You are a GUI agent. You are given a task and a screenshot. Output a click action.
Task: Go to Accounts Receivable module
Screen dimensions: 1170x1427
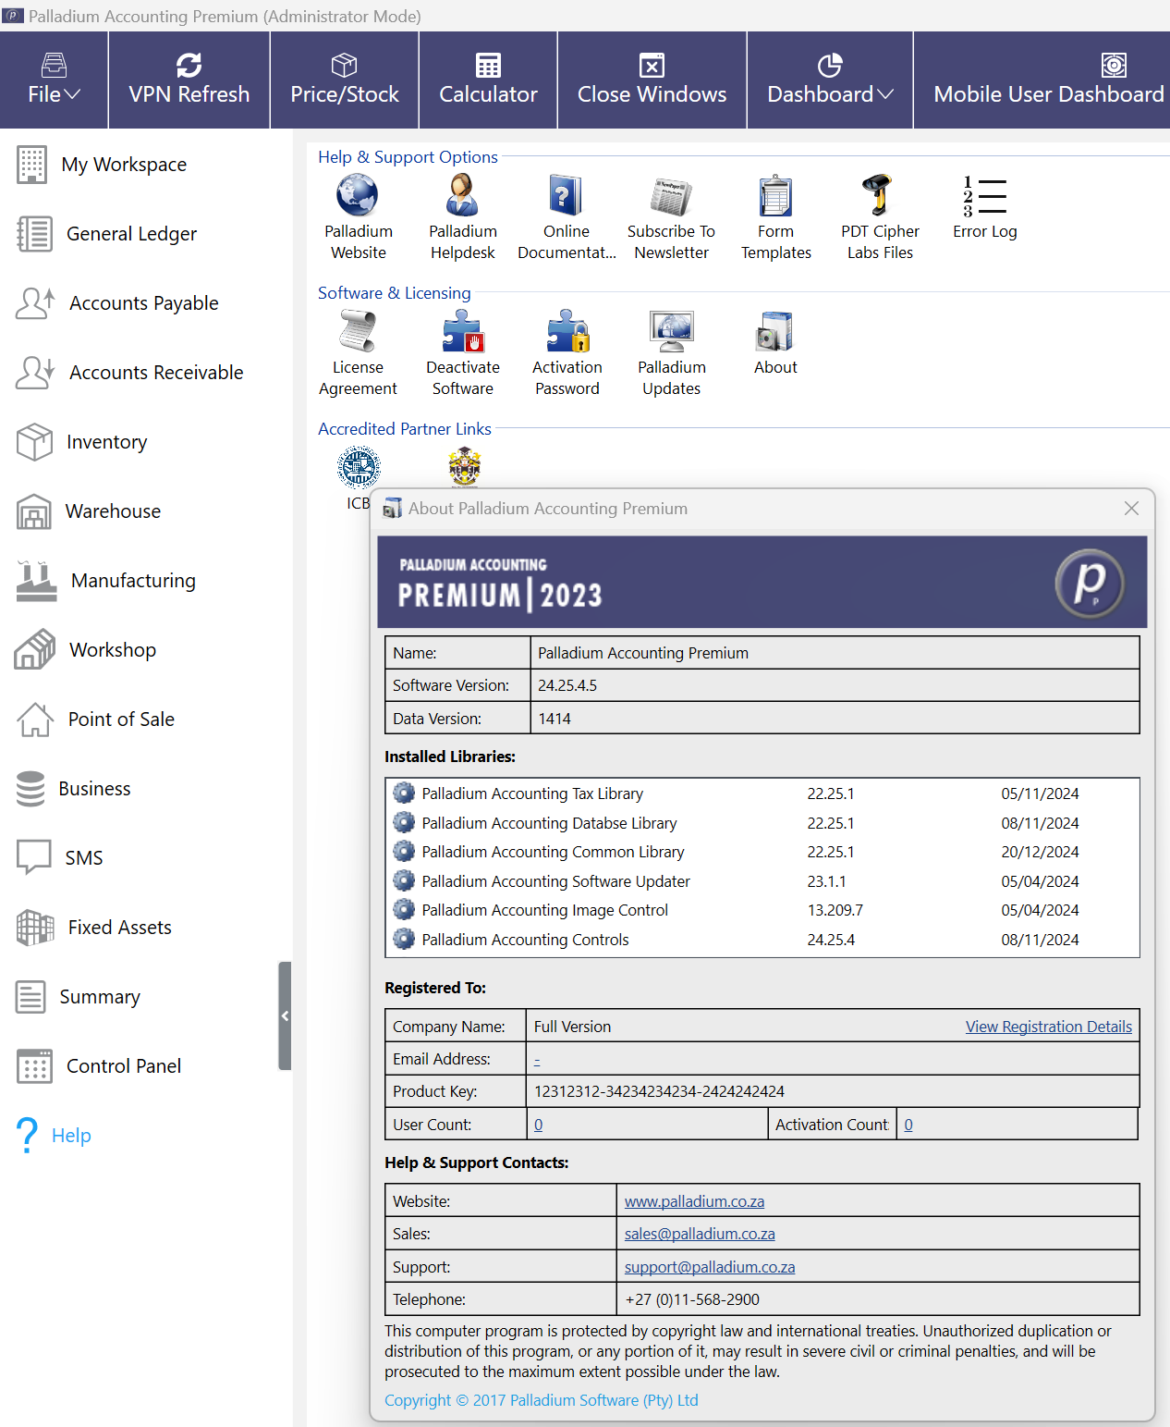tap(129, 373)
